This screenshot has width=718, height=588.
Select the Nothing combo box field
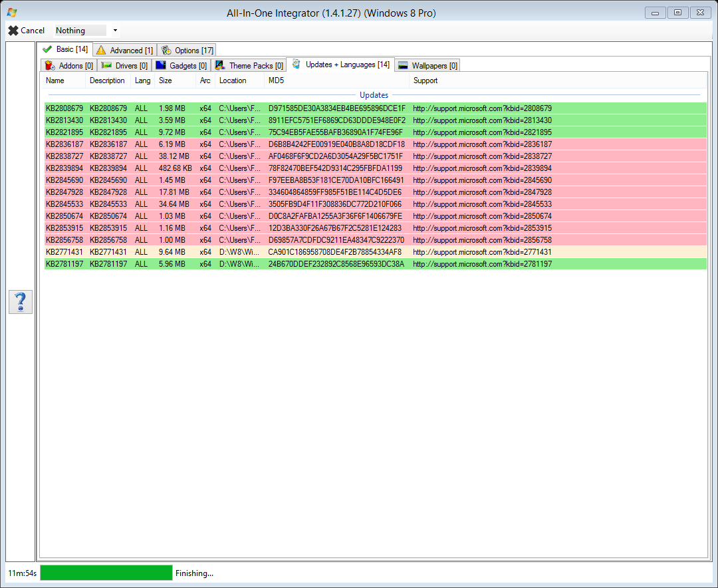point(80,31)
